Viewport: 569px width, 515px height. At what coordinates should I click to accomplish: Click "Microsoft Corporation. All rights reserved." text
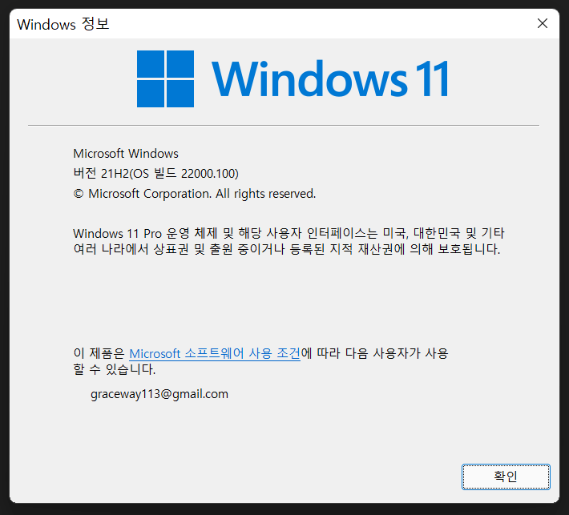point(202,194)
